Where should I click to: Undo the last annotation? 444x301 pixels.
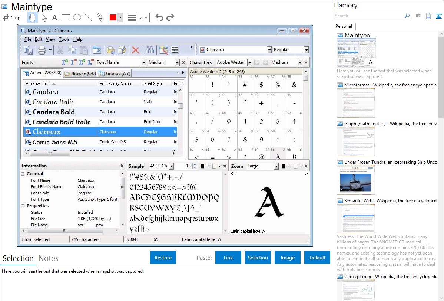[x=159, y=17]
